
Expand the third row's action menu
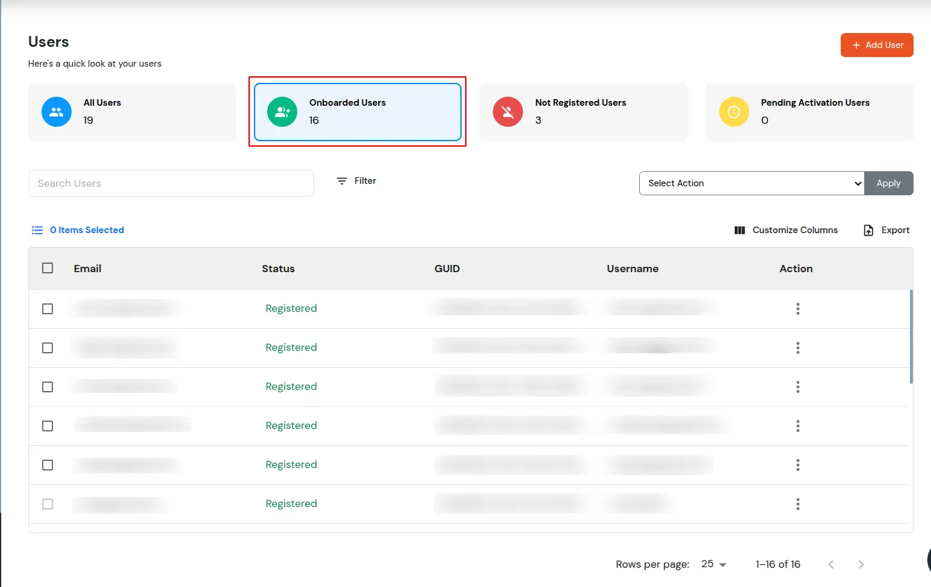point(797,386)
